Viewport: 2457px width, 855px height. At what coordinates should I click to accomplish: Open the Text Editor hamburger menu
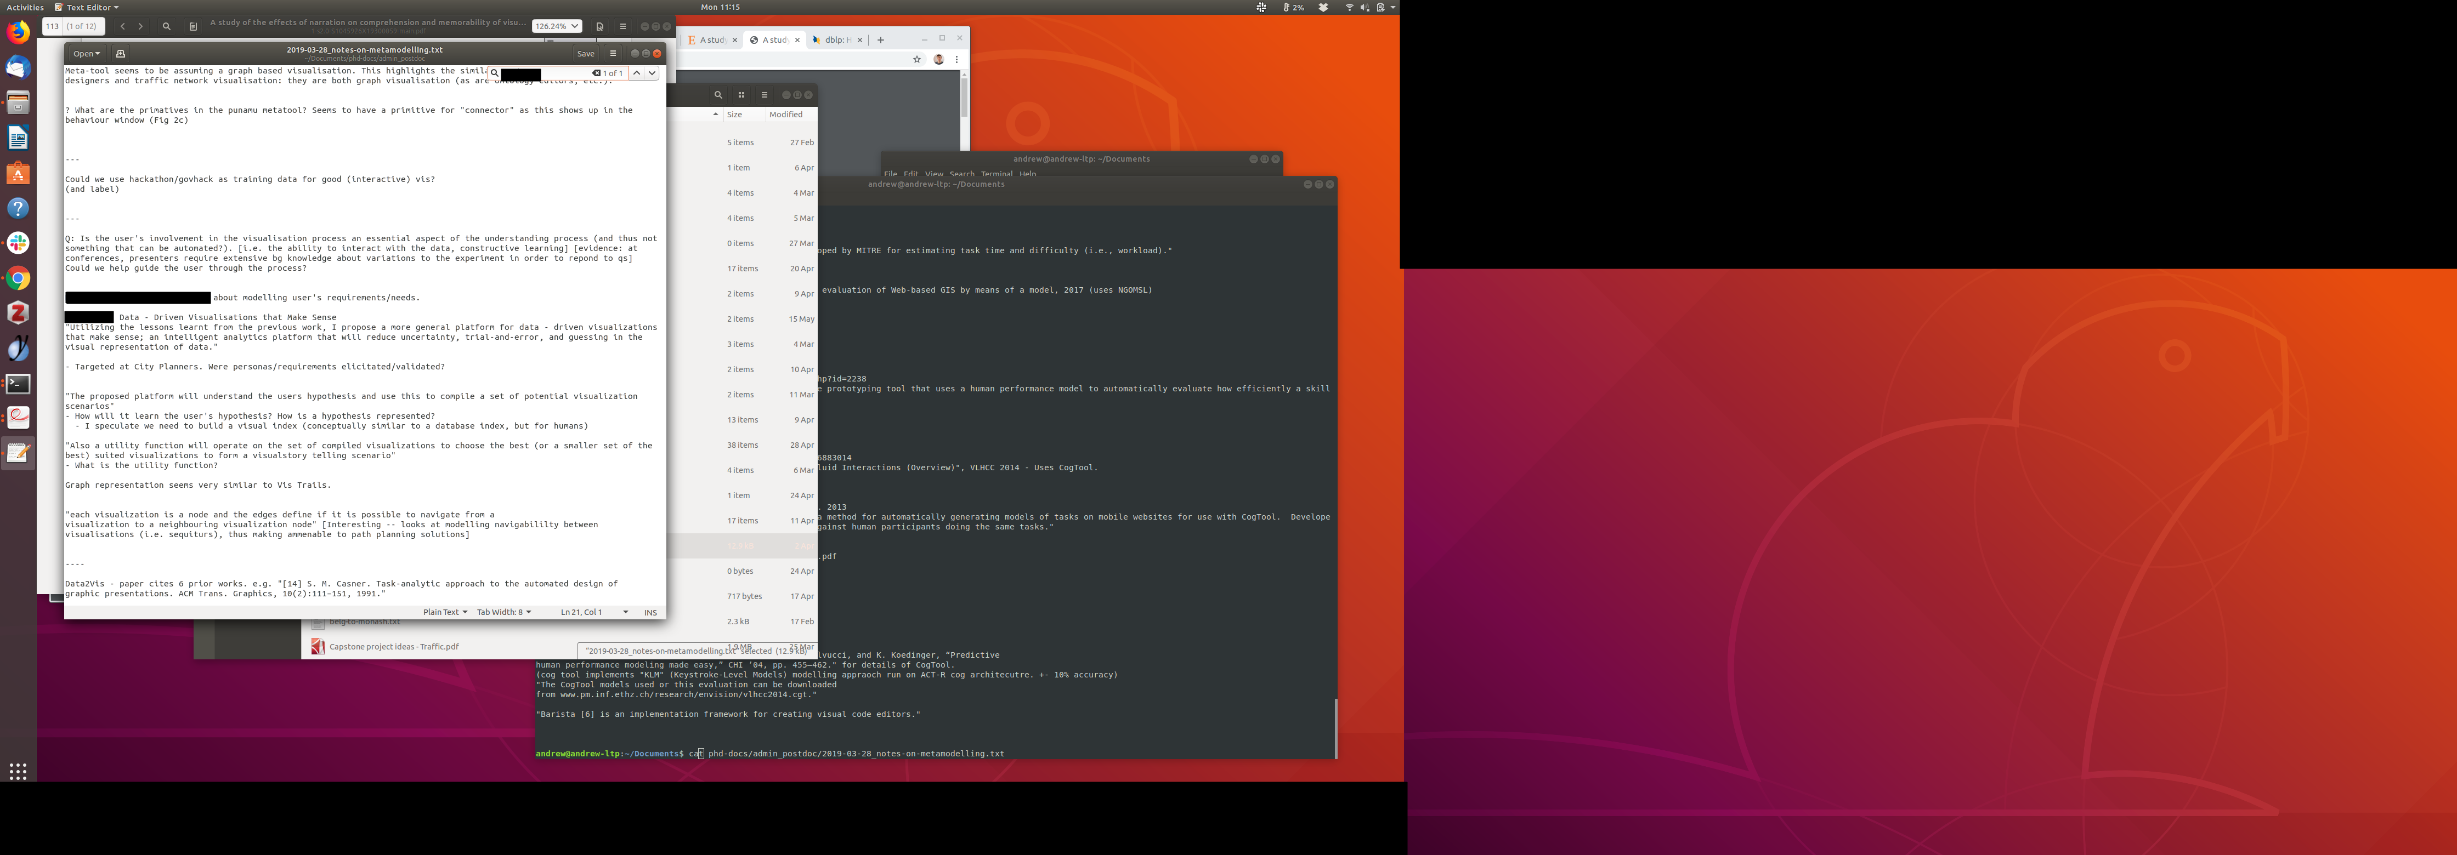click(x=613, y=53)
